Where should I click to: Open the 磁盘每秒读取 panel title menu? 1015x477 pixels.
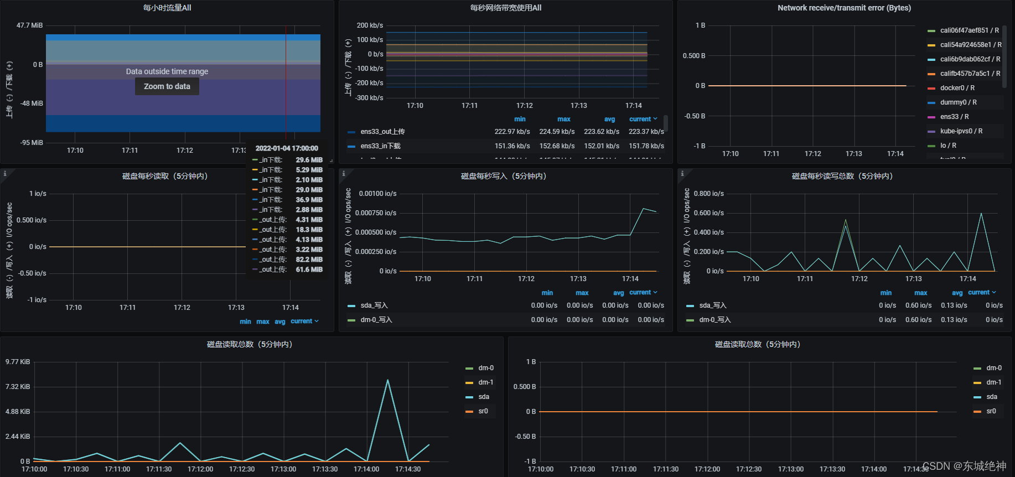click(165, 176)
